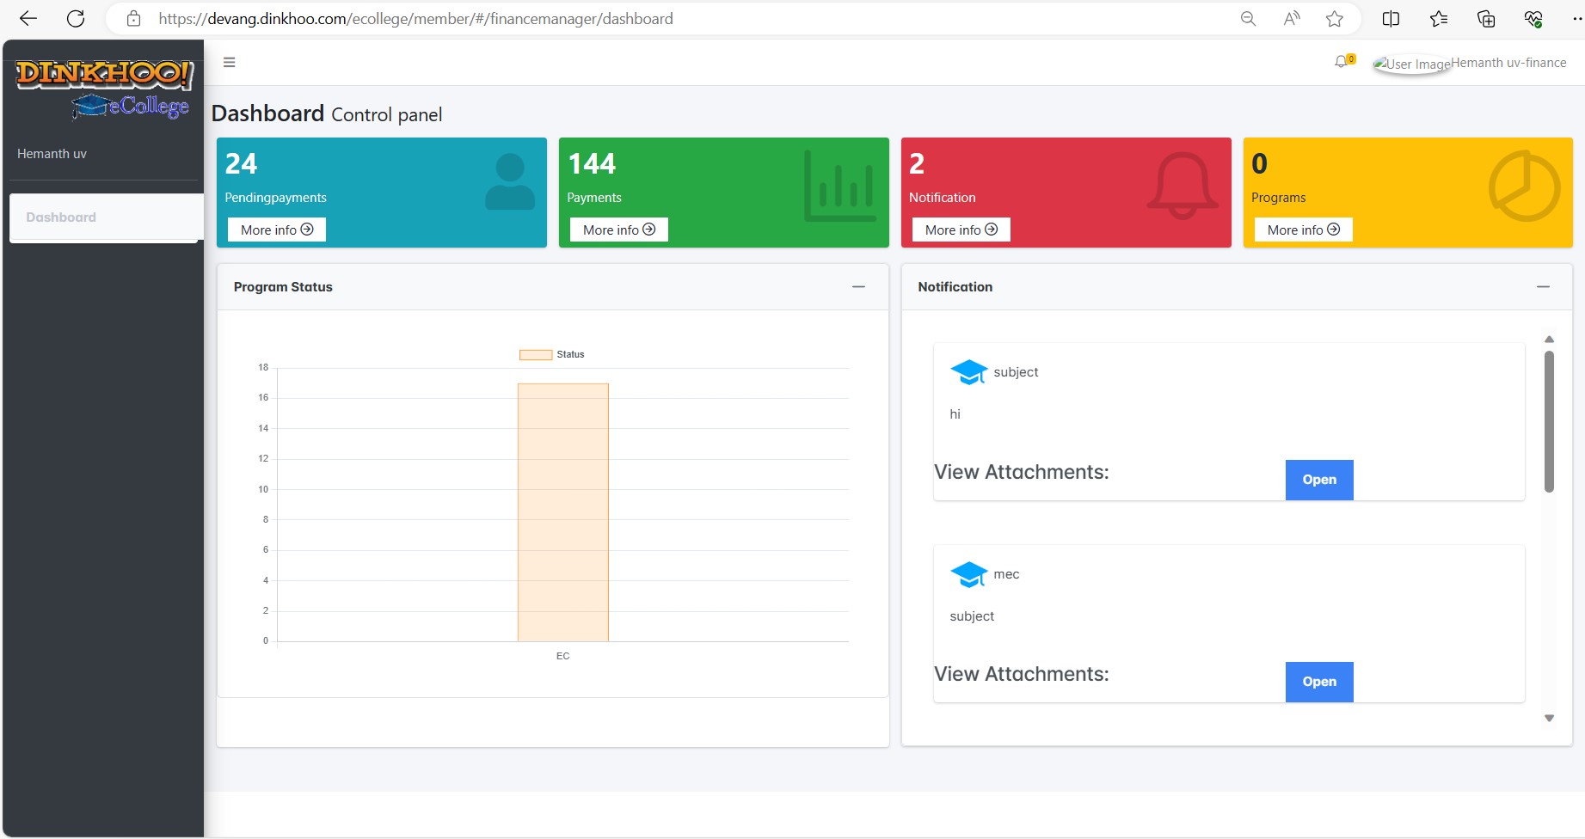Click 'Hemanth uv-finance' user name in header

point(1509,63)
